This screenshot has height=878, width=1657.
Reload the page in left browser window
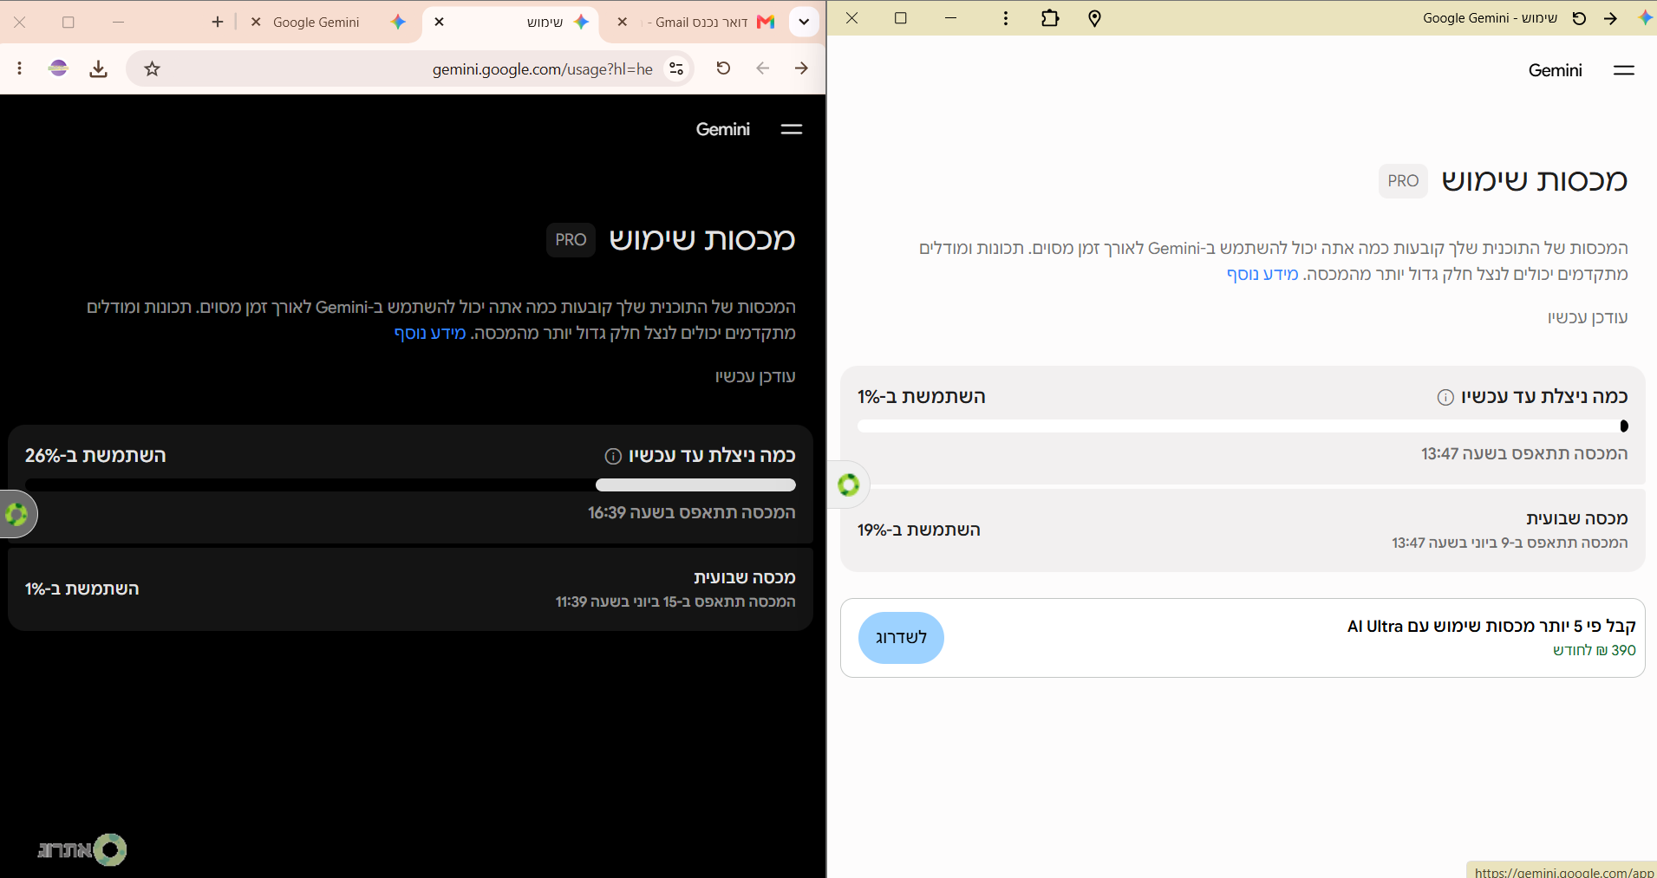click(723, 68)
